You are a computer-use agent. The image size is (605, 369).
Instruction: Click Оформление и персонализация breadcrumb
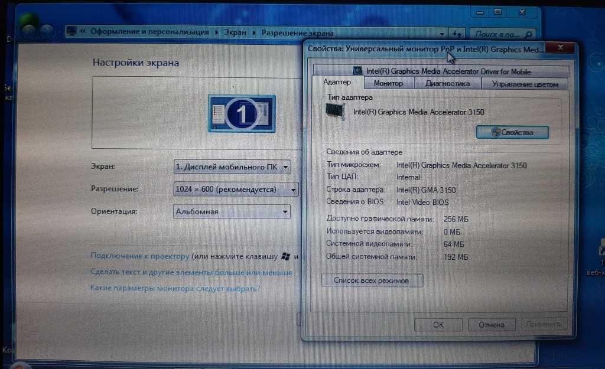coord(149,32)
